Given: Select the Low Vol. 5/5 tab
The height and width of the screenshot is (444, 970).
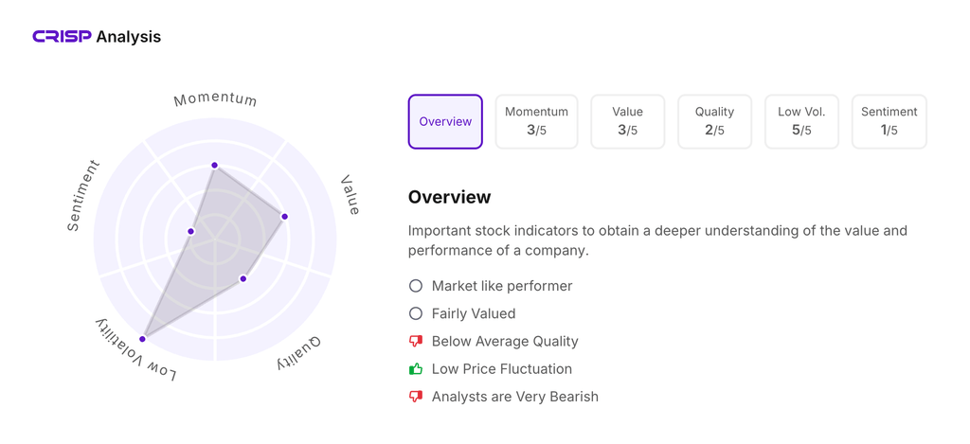Looking at the screenshot, I should [x=801, y=121].
